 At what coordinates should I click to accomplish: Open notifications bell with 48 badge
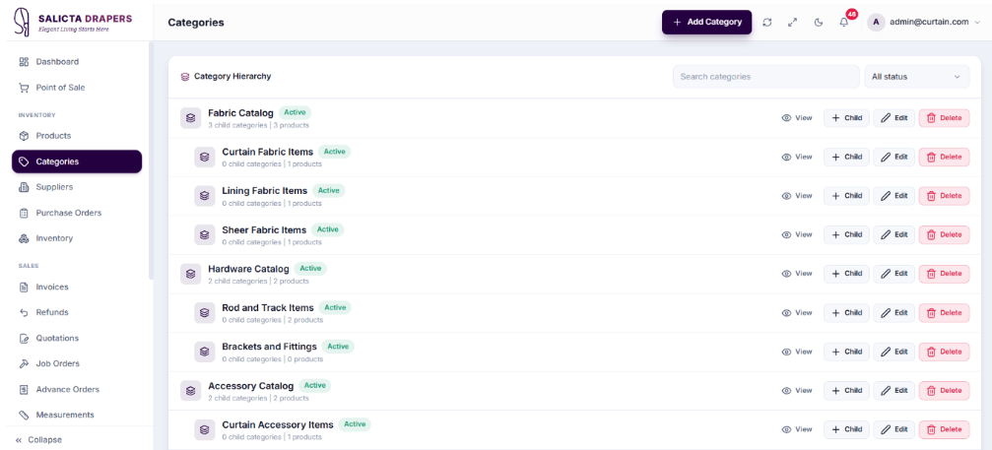click(x=844, y=22)
